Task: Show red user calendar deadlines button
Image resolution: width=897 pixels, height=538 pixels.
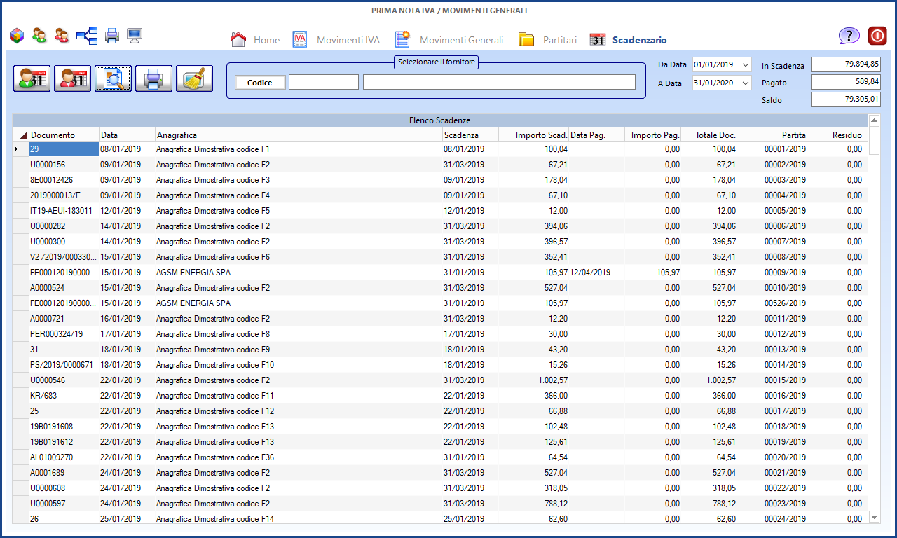Action: (x=72, y=79)
